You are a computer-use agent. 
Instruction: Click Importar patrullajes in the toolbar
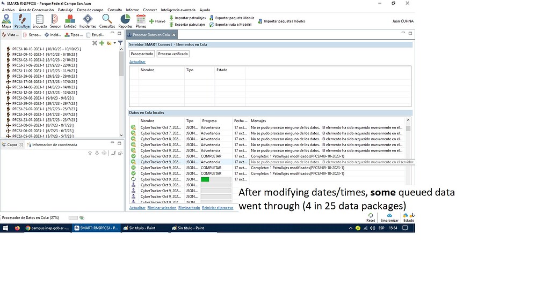point(187,18)
